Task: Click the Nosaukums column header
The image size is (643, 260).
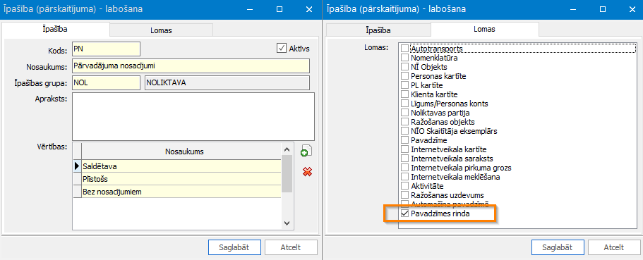Action: 181,151
